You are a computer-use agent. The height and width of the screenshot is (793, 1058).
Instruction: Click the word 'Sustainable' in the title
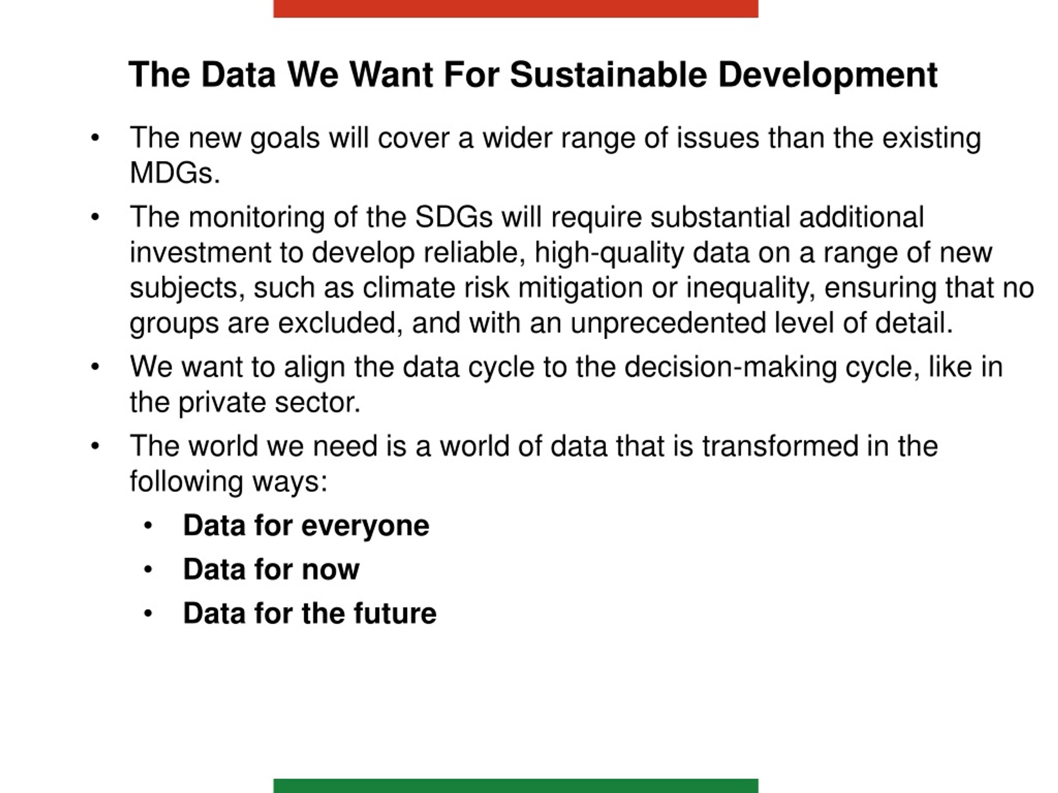(x=608, y=75)
